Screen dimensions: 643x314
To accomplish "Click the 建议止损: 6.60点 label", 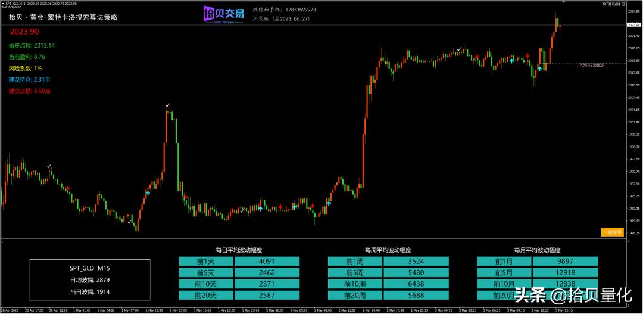I will pos(30,91).
